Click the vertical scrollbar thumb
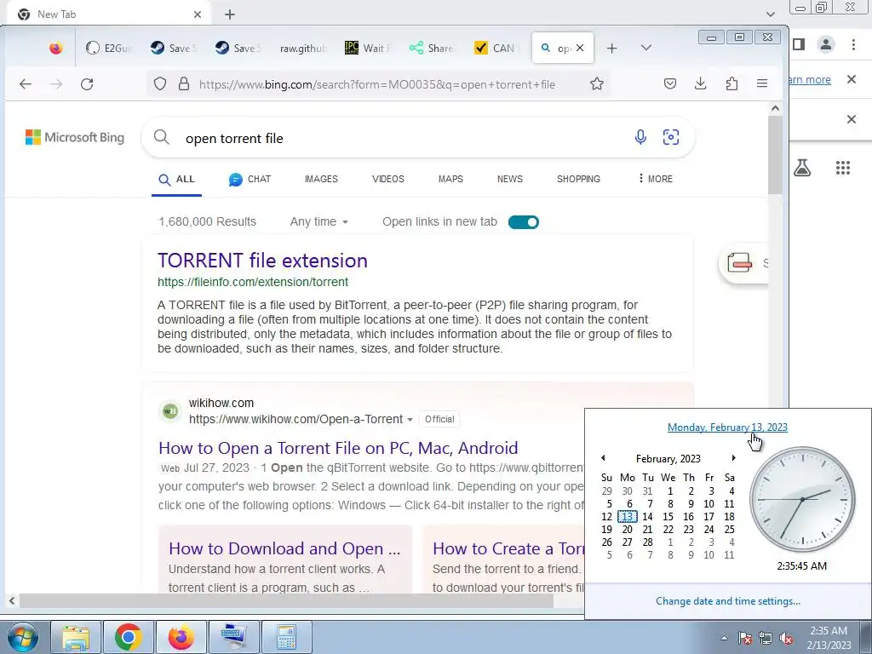Viewport: 872px width, 654px height. coord(775,155)
